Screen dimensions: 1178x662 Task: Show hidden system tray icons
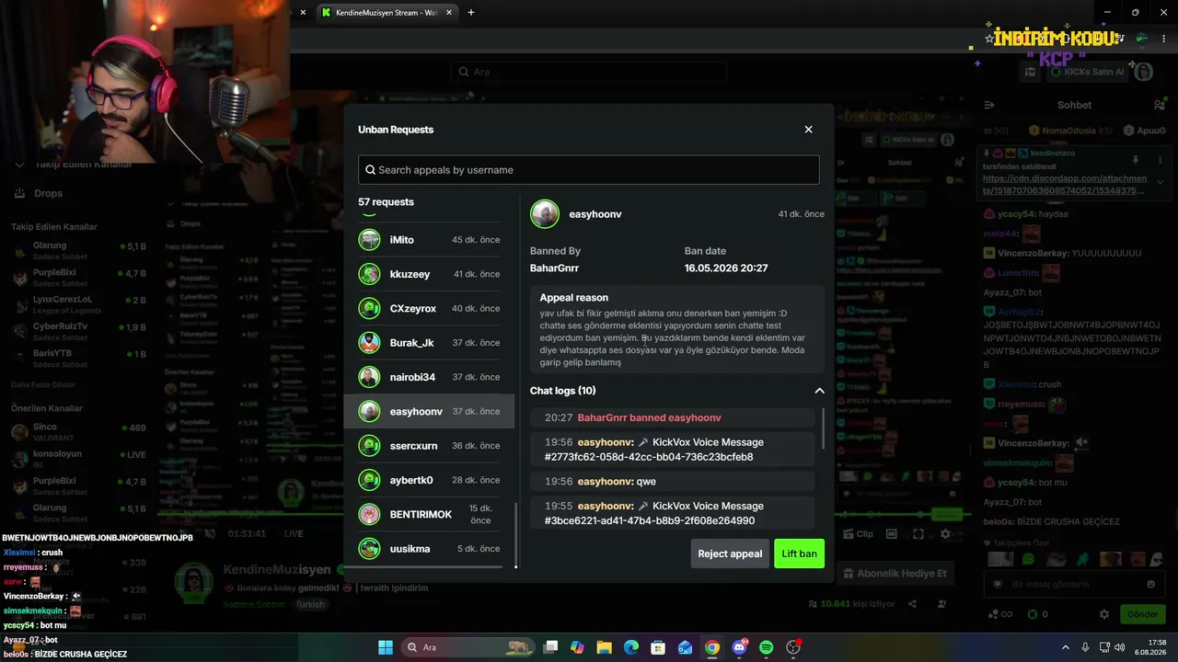(1065, 647)
